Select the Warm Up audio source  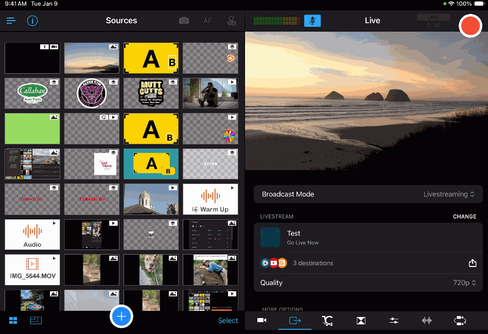point(211,199)
